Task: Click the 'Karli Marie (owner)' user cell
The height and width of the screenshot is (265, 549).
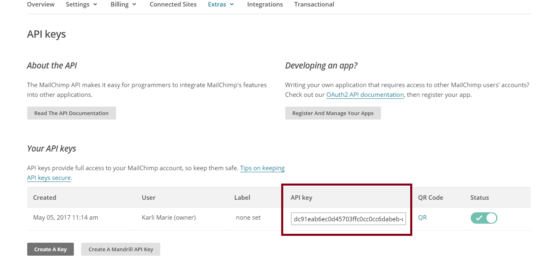Action: (169, 218)
